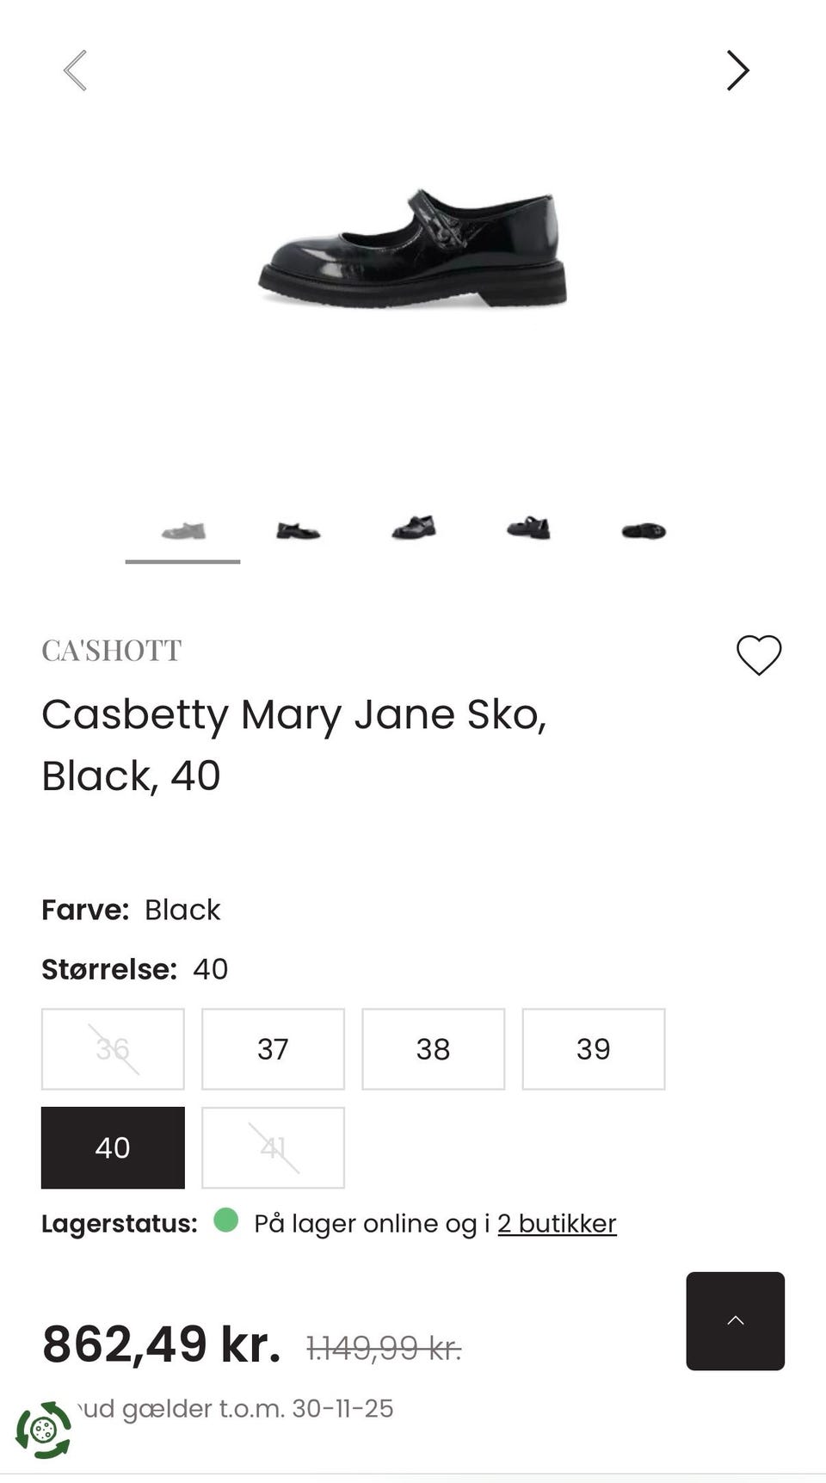
Task: Show fifth thumbnail top-down view
Action: tap(644, 531)
